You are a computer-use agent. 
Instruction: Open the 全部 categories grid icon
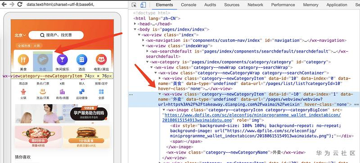point(101,92)
